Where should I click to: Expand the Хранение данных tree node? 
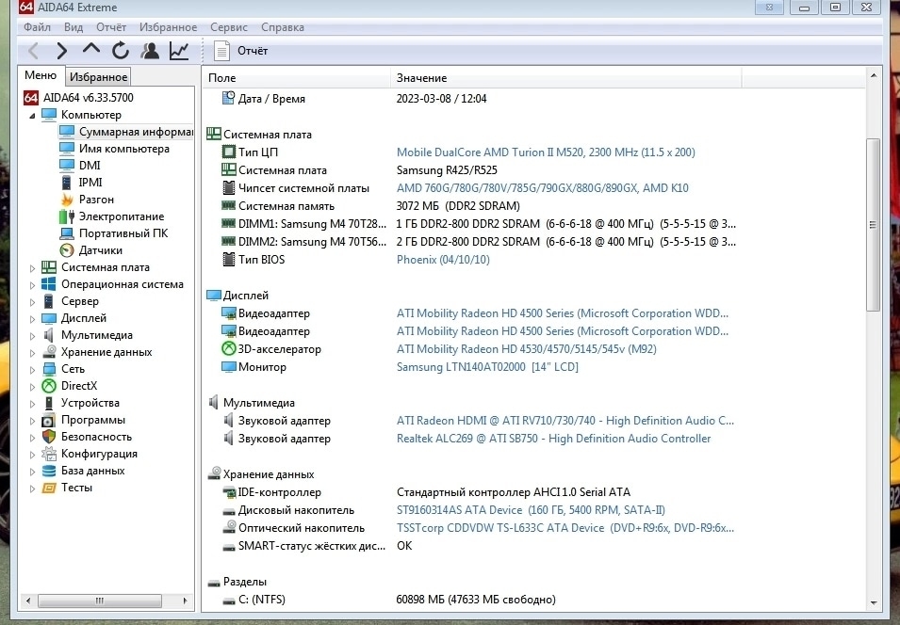34,352
